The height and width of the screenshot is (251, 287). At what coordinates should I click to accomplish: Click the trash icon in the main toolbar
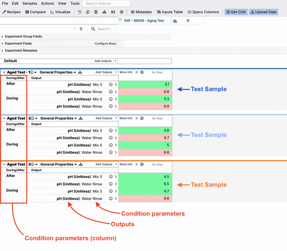click(96, 12)
